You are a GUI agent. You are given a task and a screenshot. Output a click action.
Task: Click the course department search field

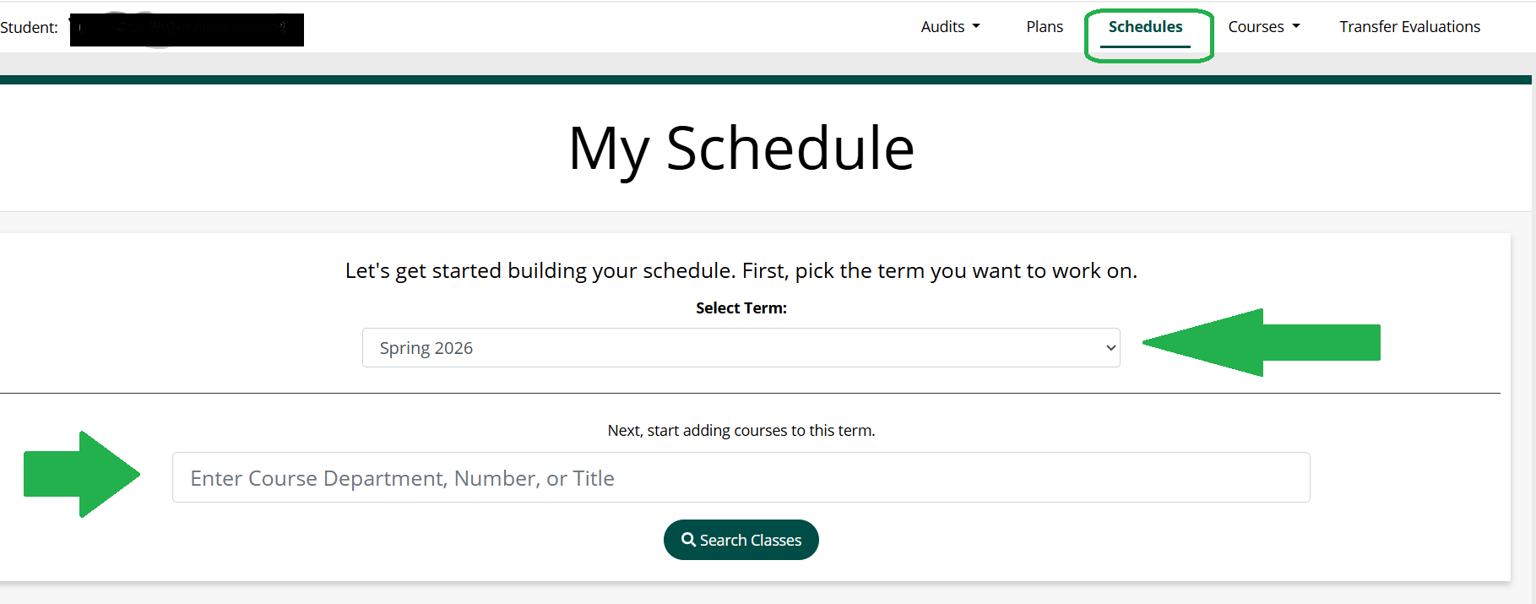point(741,477)
